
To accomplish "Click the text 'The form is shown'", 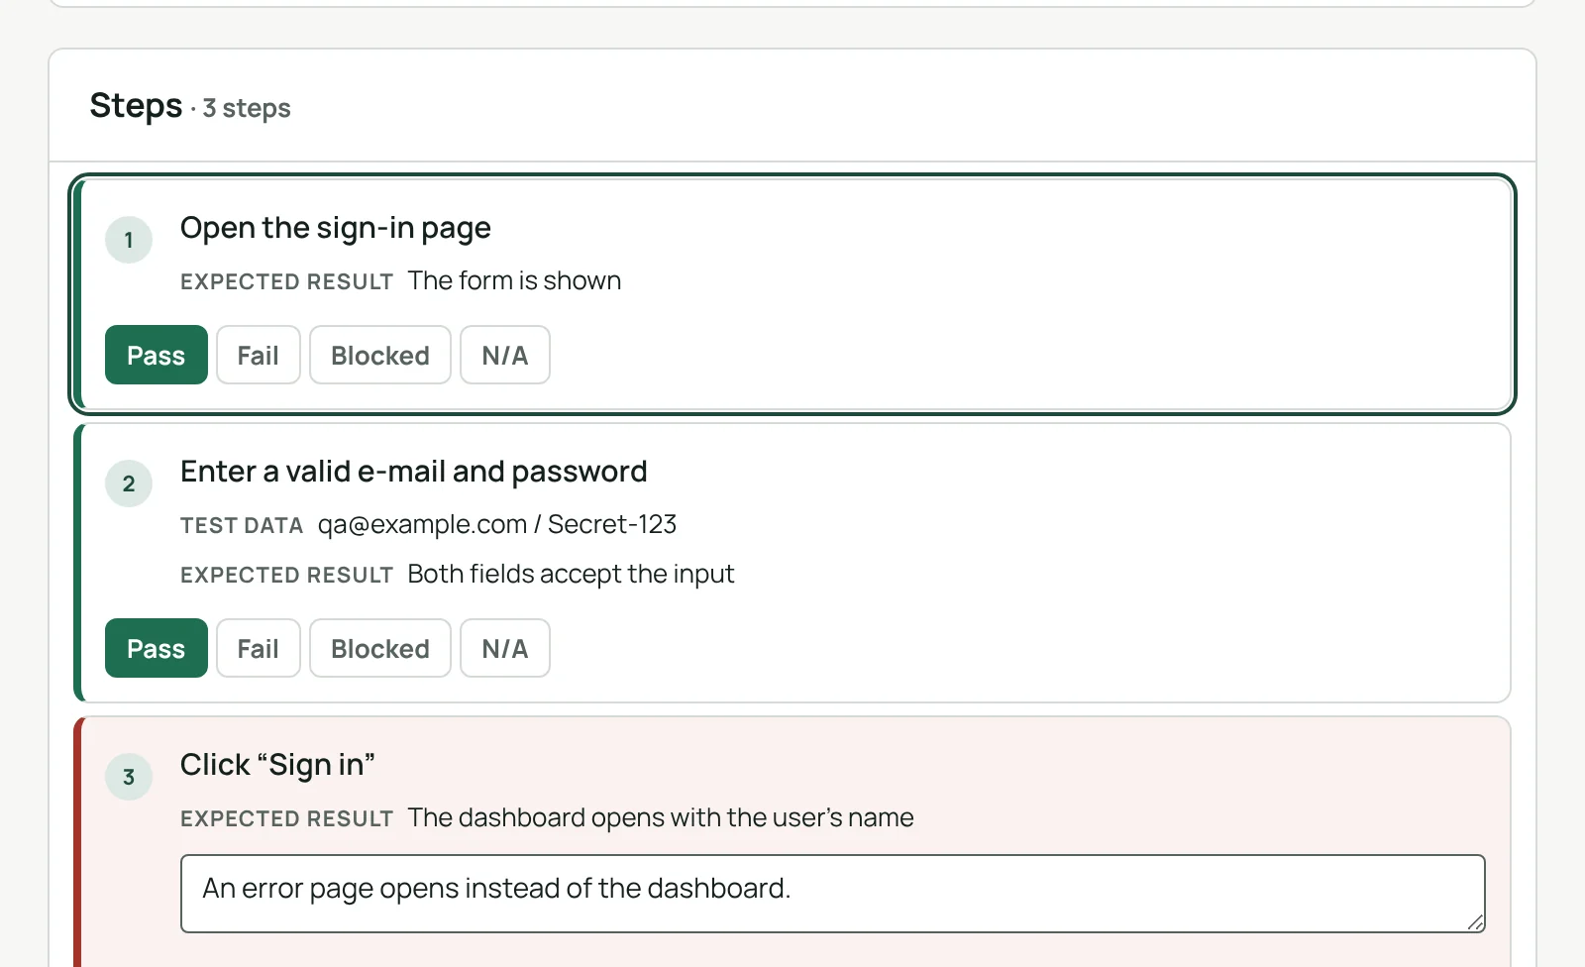I will coord(514,280).
